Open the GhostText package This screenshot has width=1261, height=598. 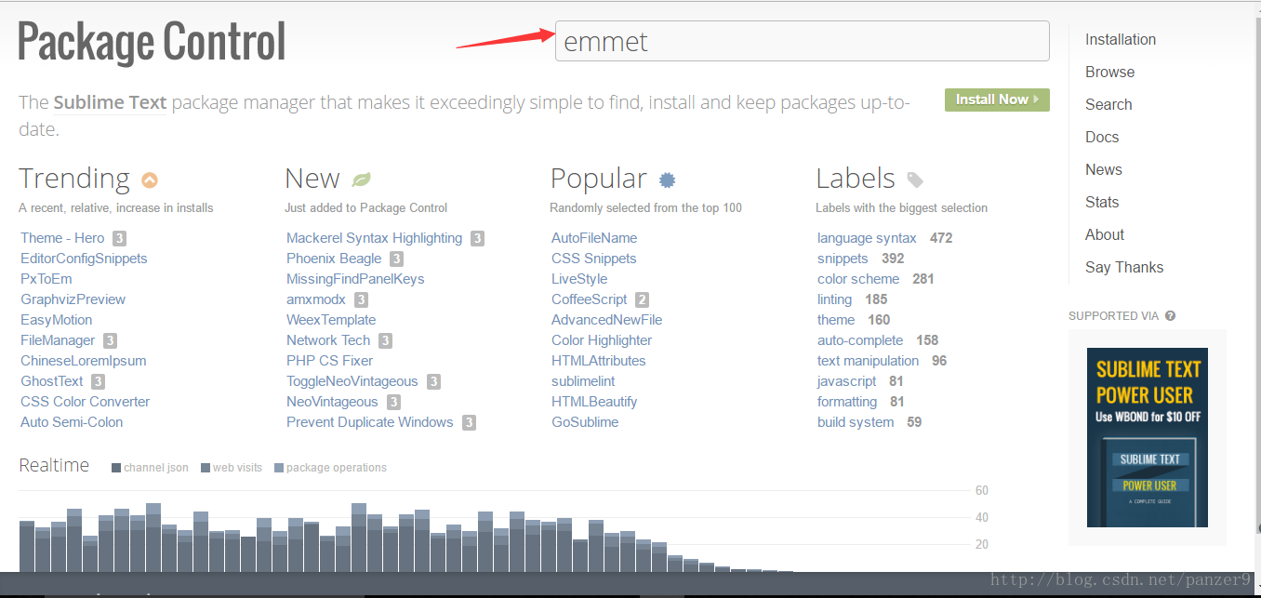[x=52, y=381]
